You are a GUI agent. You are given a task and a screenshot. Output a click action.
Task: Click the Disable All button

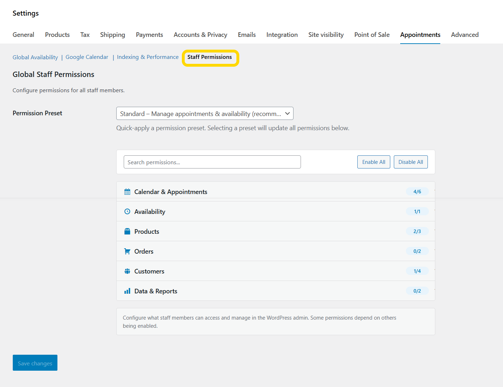tap(410, 162)
